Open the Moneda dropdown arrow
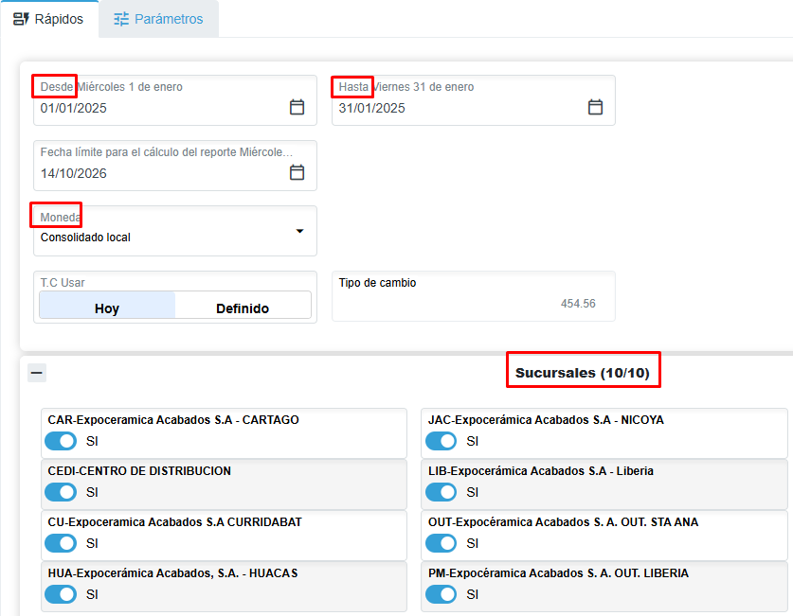793x616 pixels. click(x=300, y=231)
